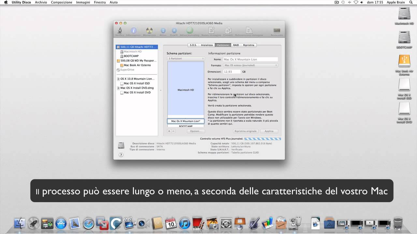Remove partition with the minus button
This screenshot has height=234, width=417.
point(173,131)
